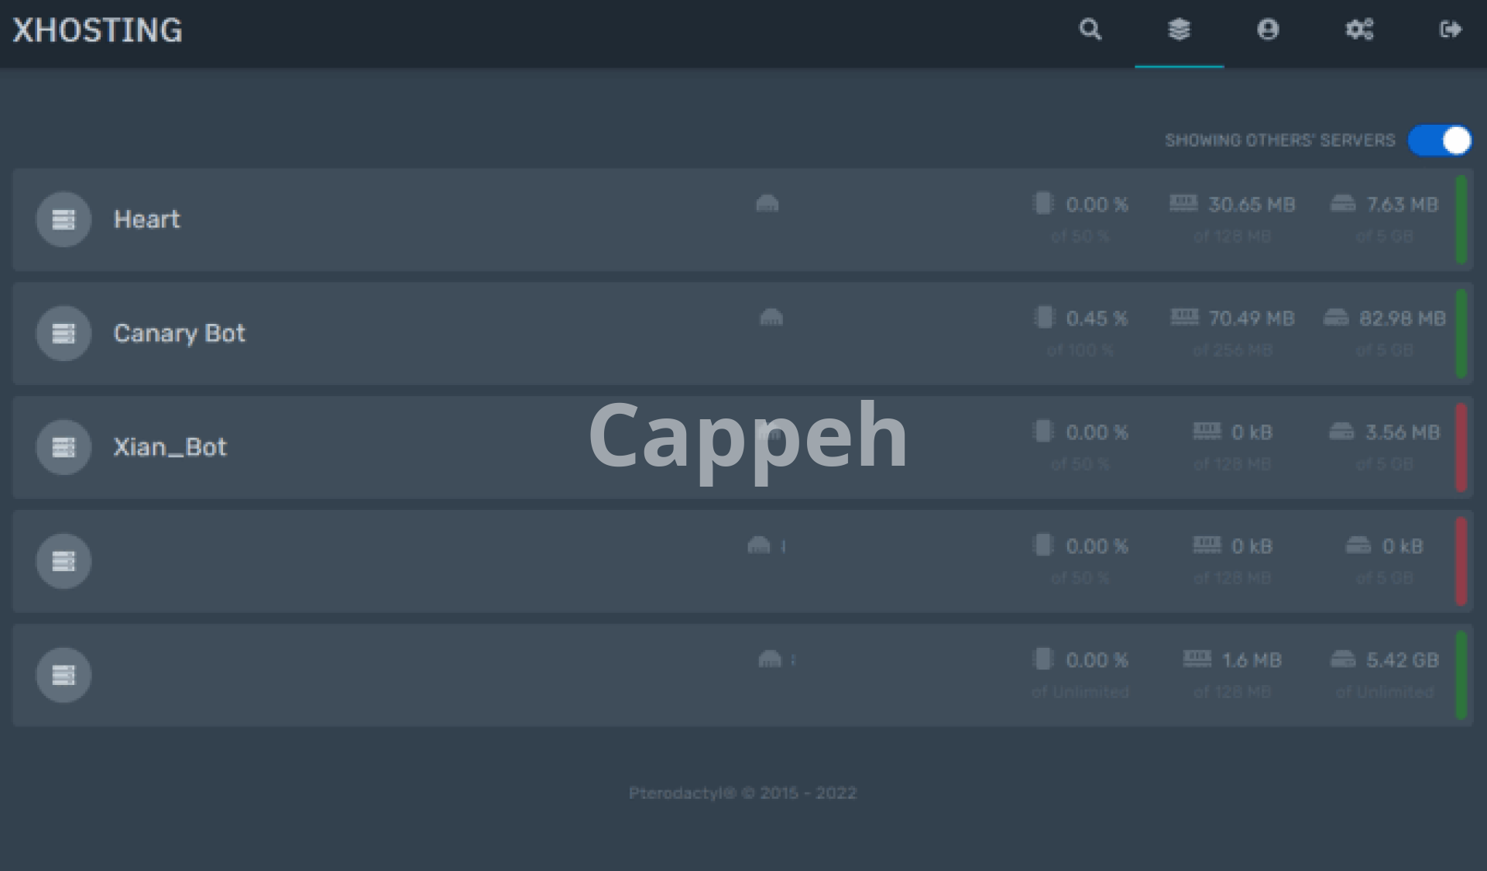Click the 5.42 GB disk usage value

point(1402,660)
